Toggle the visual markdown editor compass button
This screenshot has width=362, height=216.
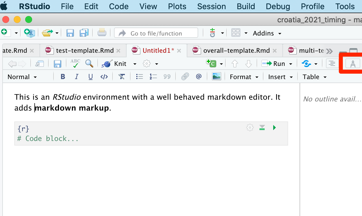353,64
